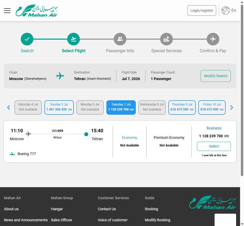Click the Economy fare class

[129, 138]
